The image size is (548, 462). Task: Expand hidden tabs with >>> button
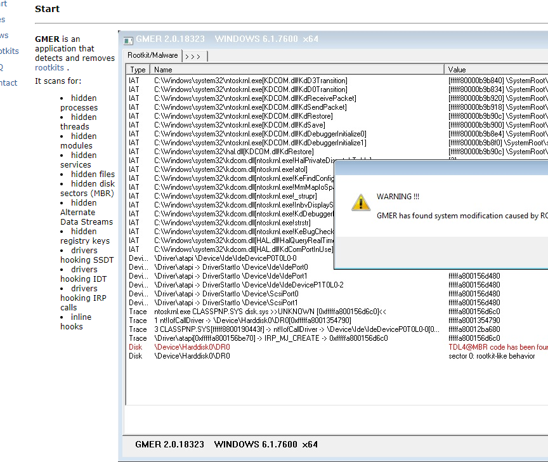(x=193, y=56)
